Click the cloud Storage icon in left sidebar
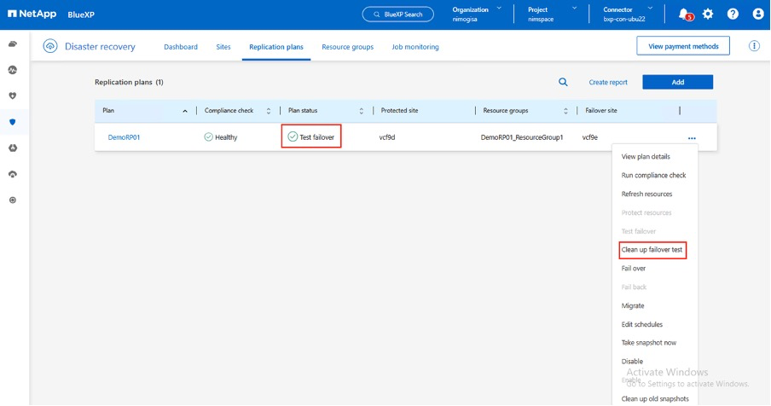 (12, 43)
